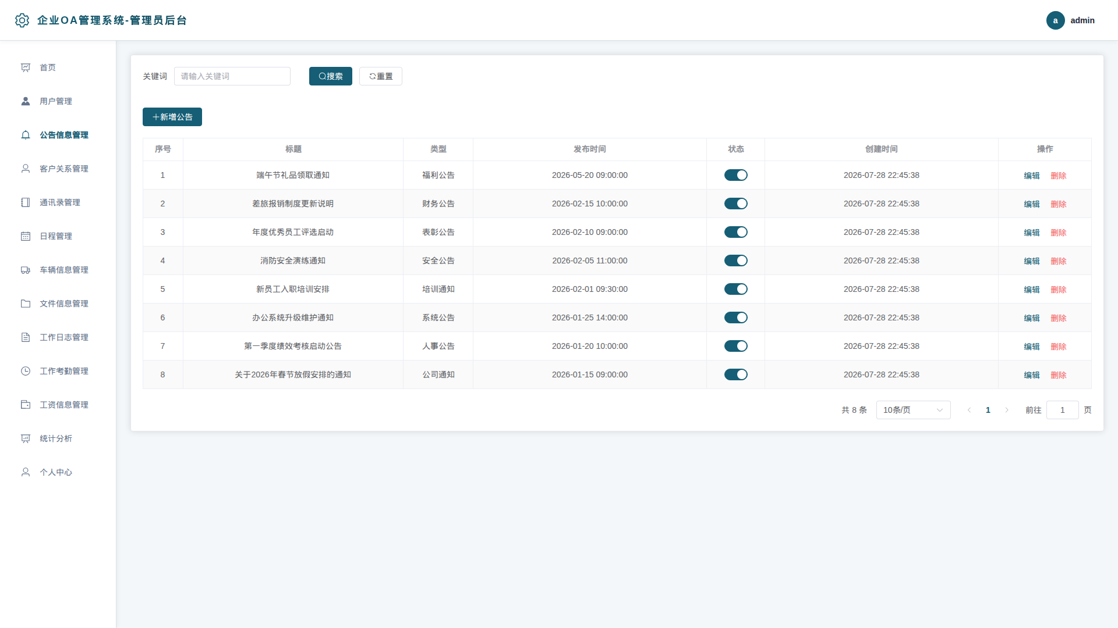Toggle status of 差旅报销制度更新说明
1118x628 pixels.
[735, 204]
